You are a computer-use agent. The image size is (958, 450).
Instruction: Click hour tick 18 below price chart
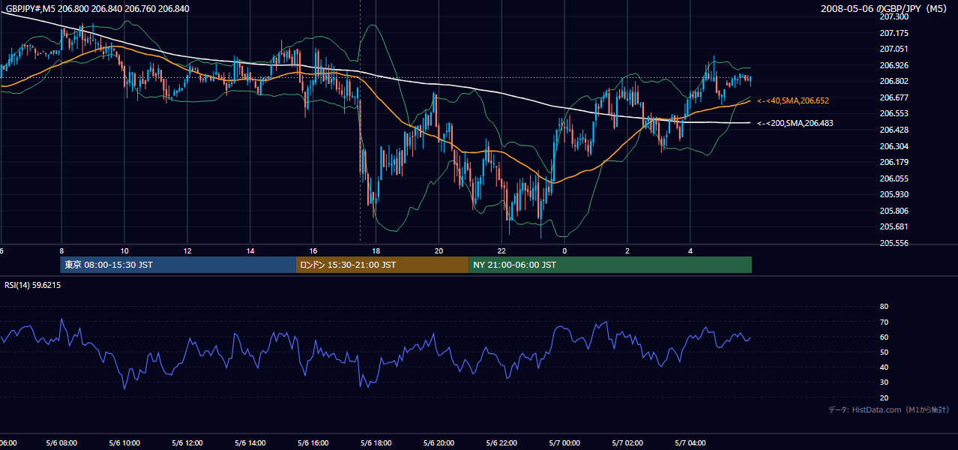[x=376, y=250]
